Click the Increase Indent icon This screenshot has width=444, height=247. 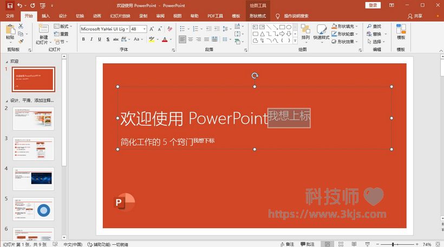(x=217, y=29)
